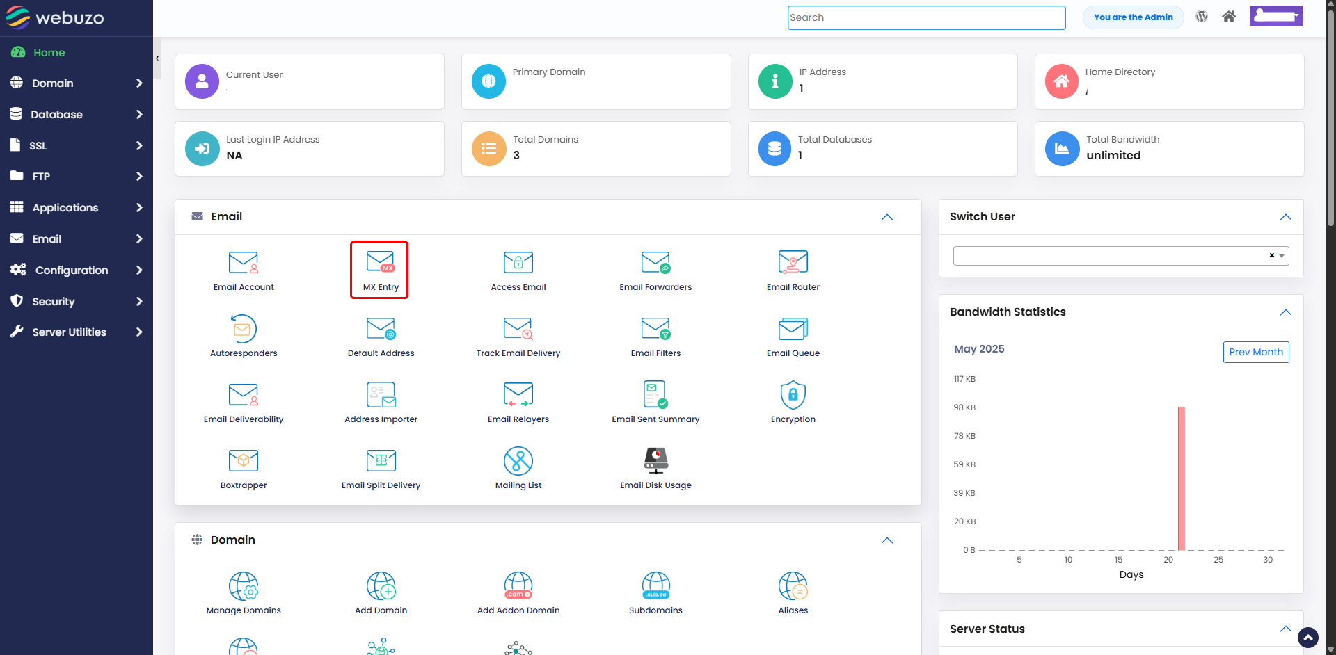
Task: Click the Prev Month button
Action: [1256, 352]
